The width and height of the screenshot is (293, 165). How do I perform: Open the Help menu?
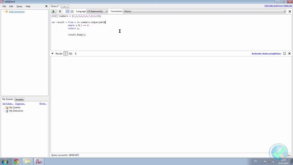pos(28,6)
